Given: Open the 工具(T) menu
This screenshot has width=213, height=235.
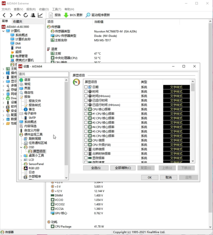Looking at the screenshot, I should point(57,9).
